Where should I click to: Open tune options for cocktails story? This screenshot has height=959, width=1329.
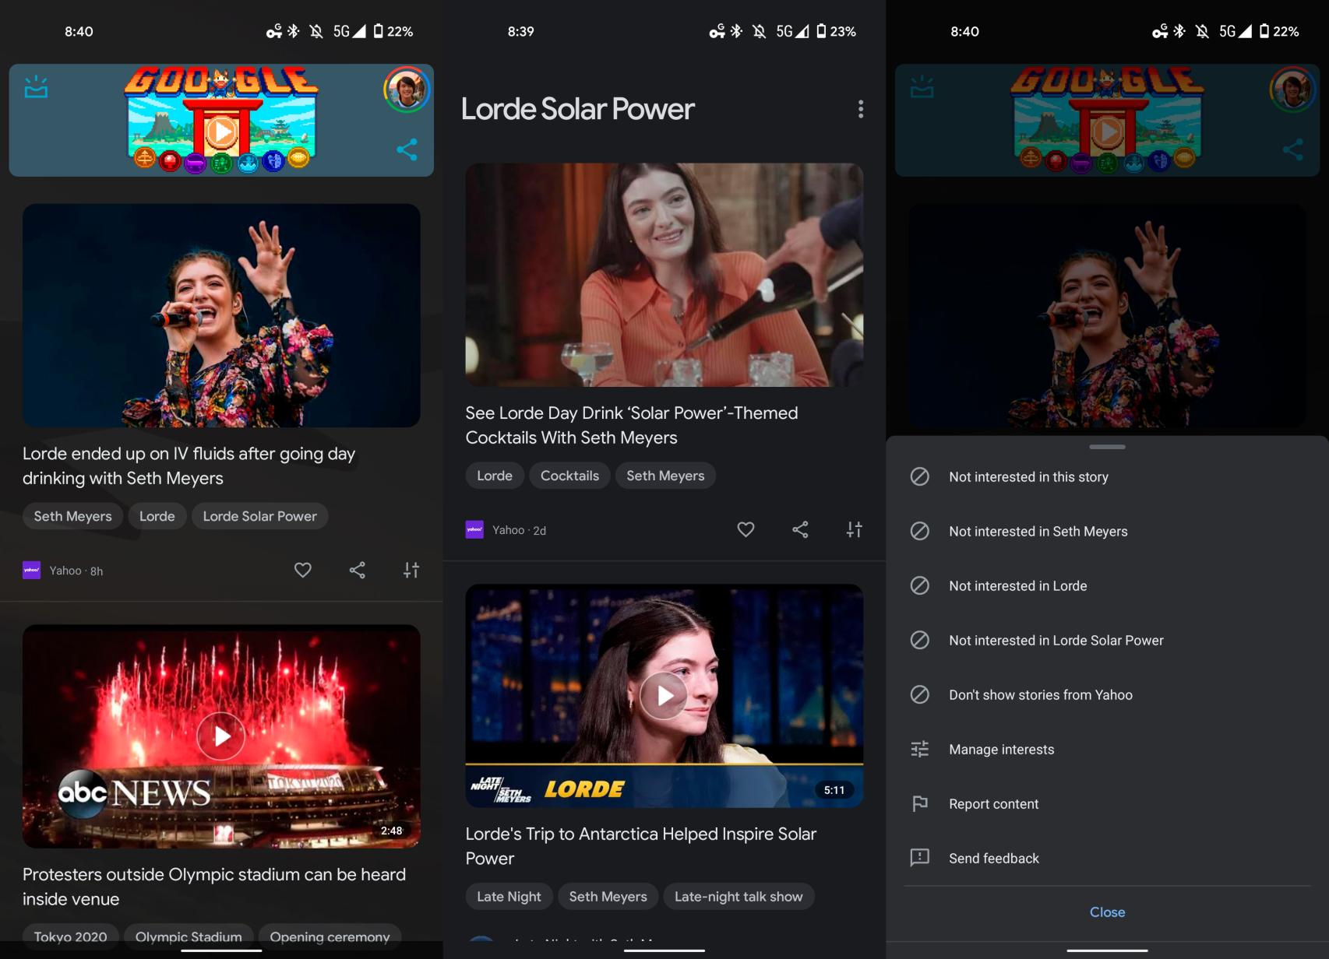click(855, 530)
